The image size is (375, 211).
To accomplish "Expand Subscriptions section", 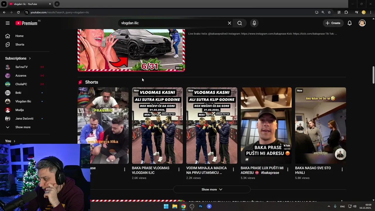I will click(x=18, y=58).
